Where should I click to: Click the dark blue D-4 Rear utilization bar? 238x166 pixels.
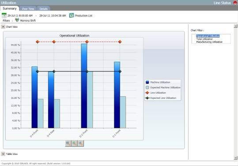[x=51, y=100]
